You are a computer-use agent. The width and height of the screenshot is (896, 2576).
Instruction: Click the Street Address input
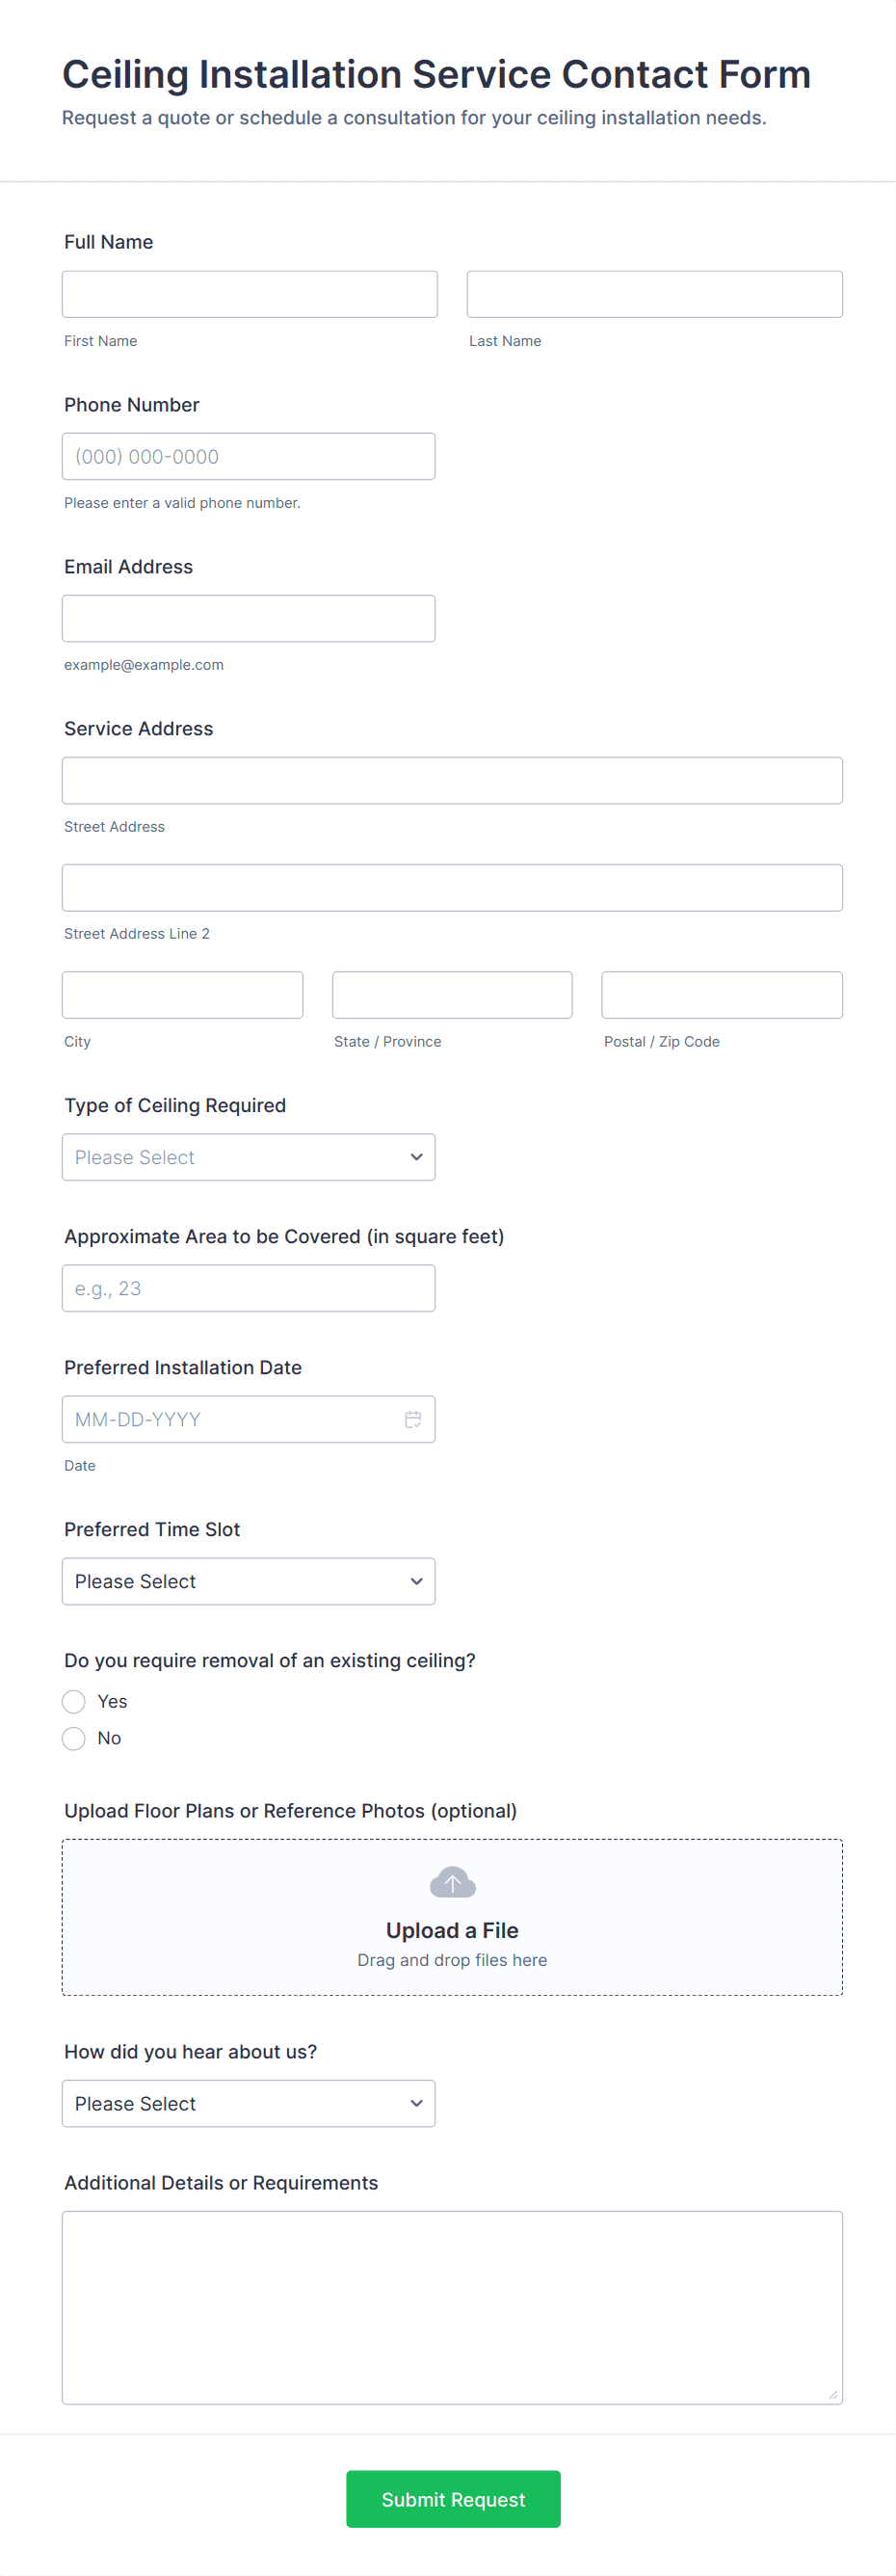pos(452,780)
